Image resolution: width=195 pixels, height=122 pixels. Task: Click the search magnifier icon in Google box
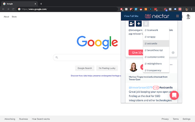(57, 57)
